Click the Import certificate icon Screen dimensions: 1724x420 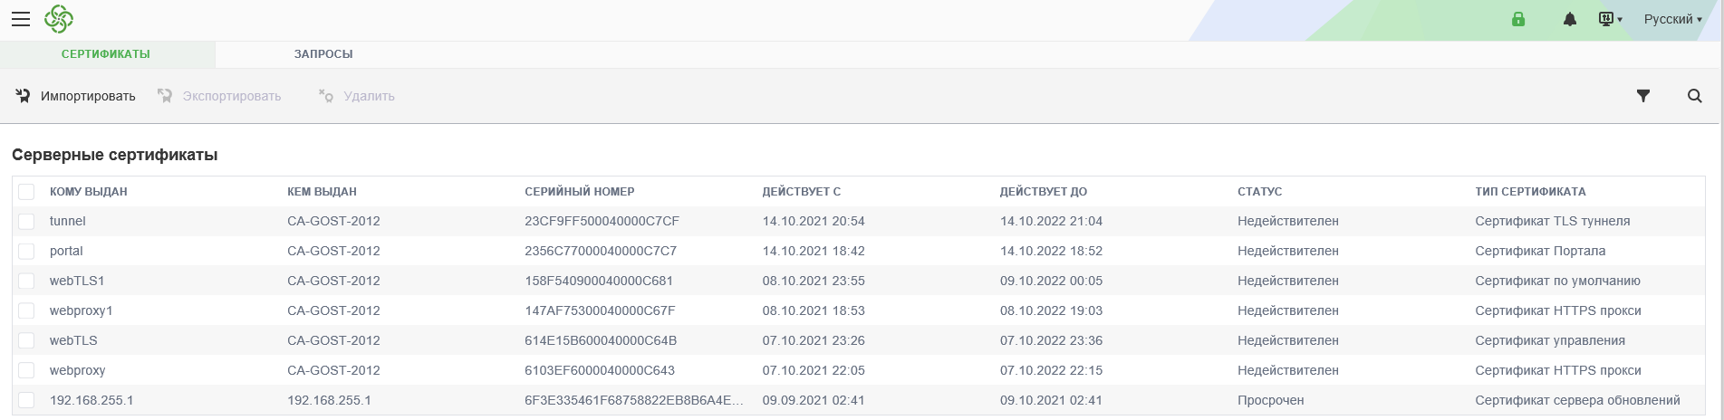24,96
